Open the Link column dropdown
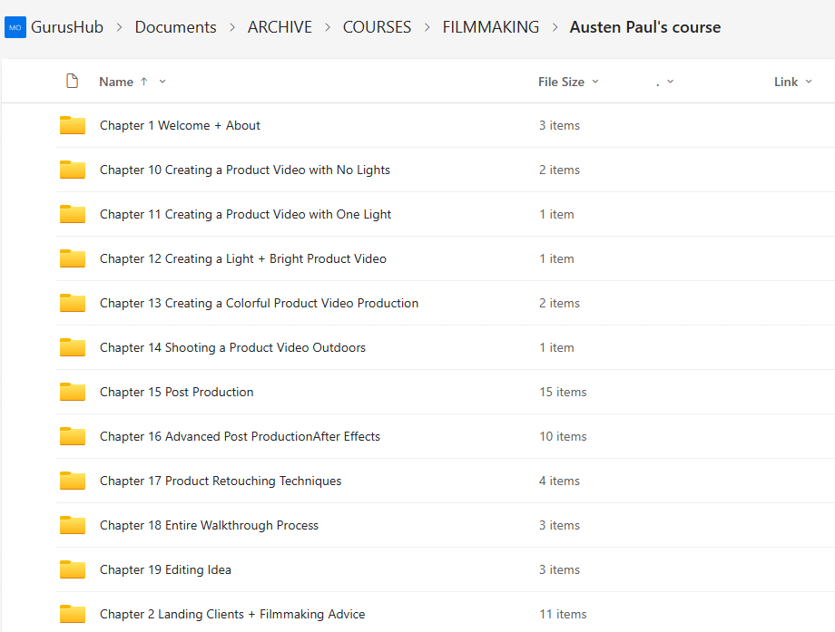Screen dimensions: 835x632 coord(807,82)
